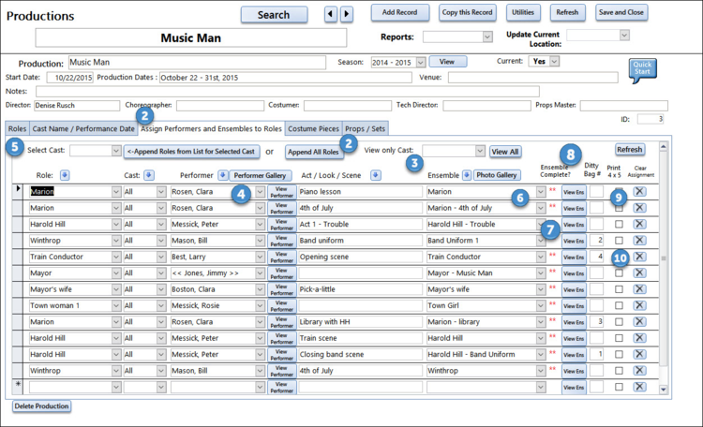The width and height of the screenshot is (703, 427).
Task: View Performer for Best, Larry row
Action: [281, 257]
